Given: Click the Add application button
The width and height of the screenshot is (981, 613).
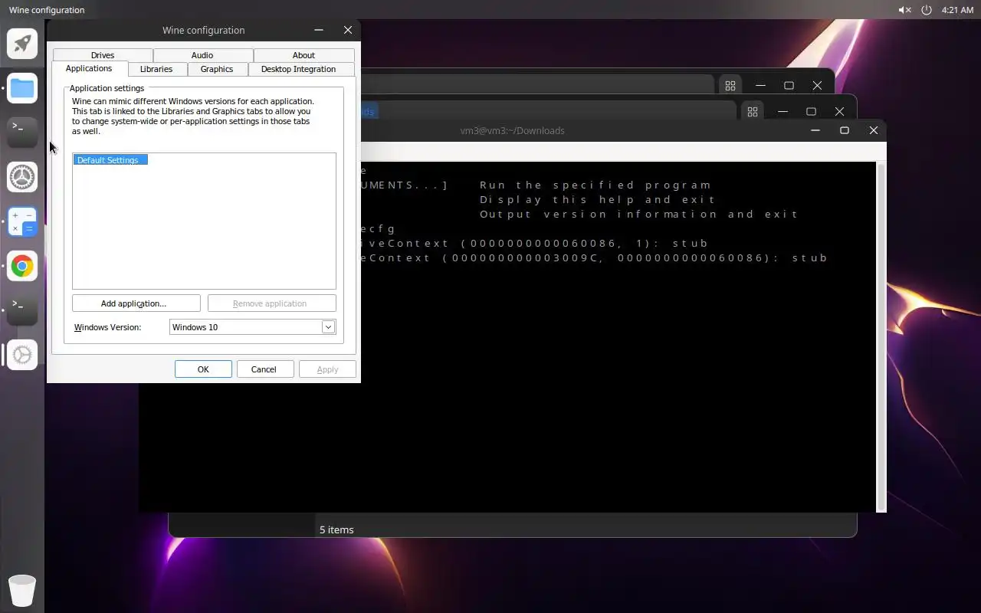Looking at the screenshot, I should [136, 303].
